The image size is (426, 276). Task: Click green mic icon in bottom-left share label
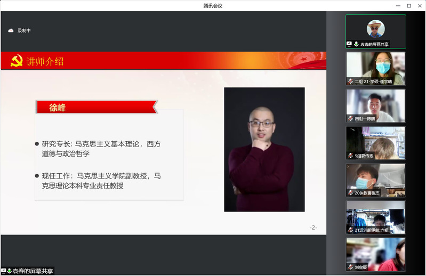pyautogui.click(x=10, y=271)
